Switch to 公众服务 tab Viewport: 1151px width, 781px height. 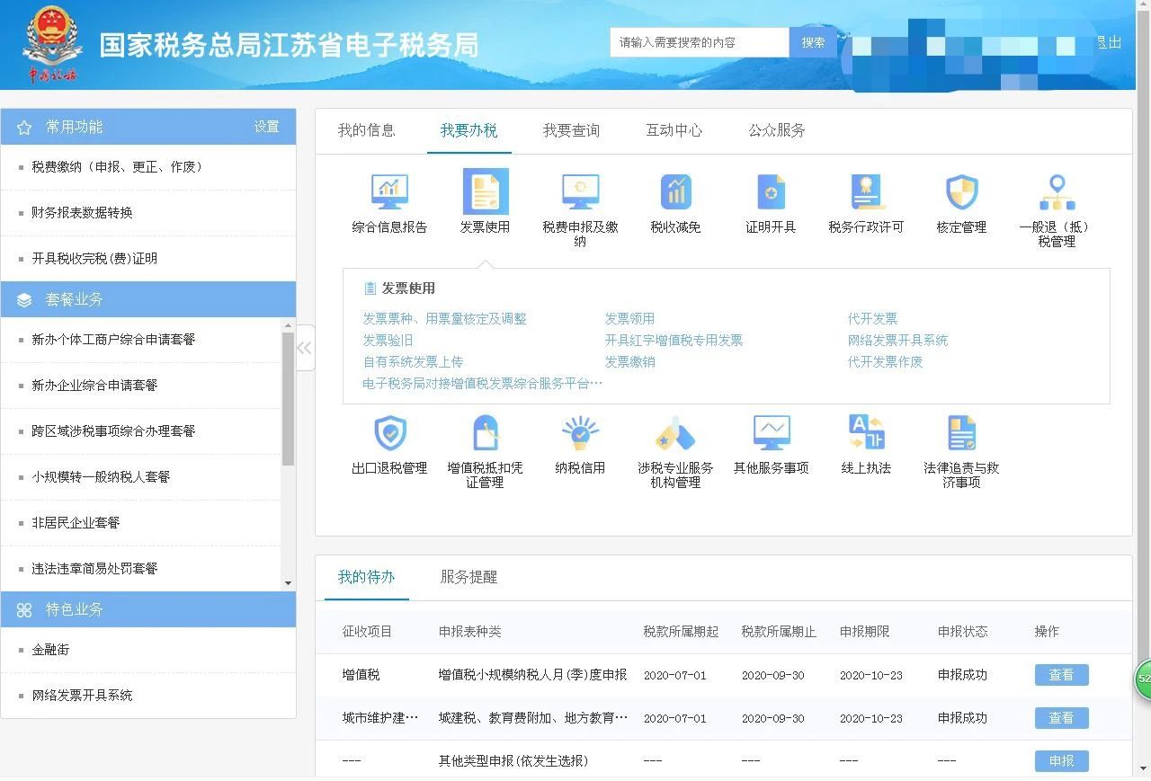tap(776, 130)
